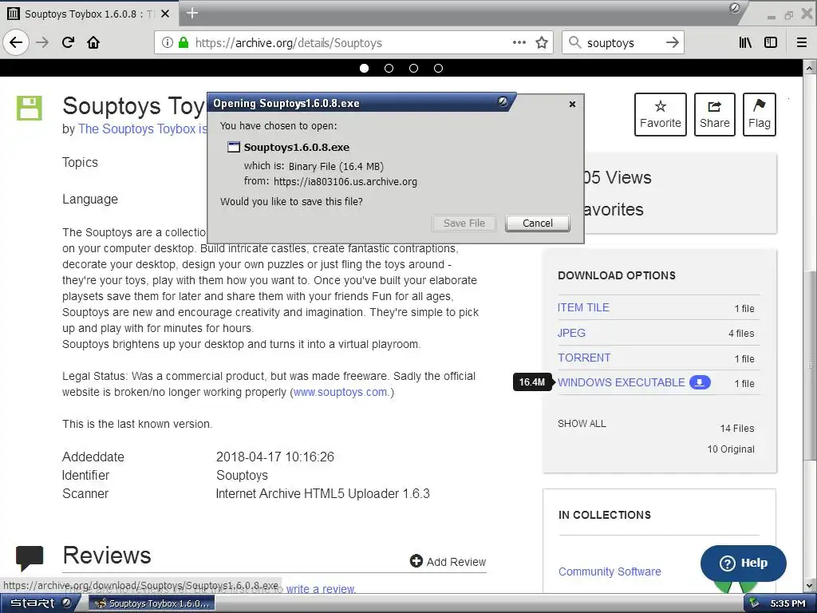Screen dimensions: 817x613
Task: Show site information icon in address bar
Action: tap(167, 43)
